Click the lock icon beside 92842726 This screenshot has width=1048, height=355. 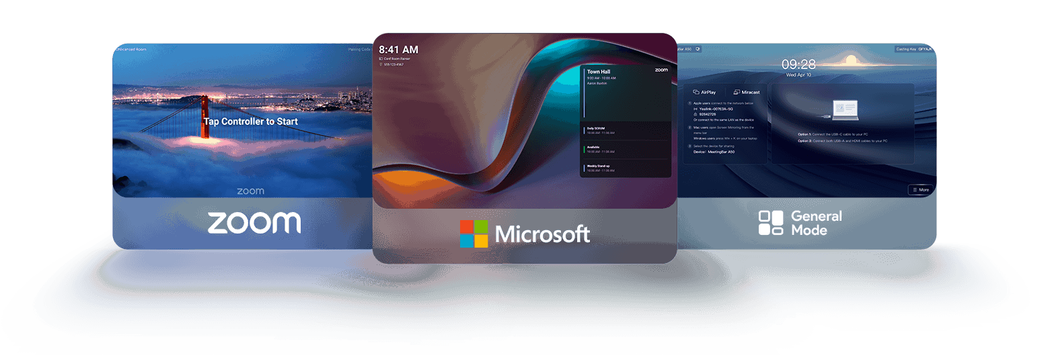tap(695, 114)
